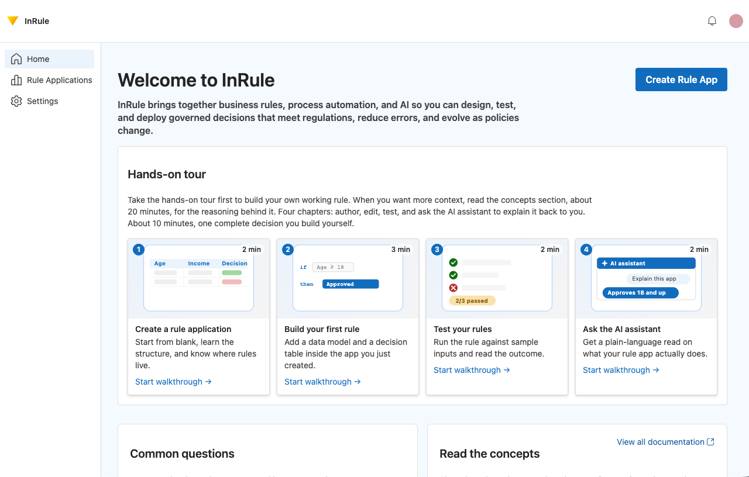Start walkthrough for Test your rules
The height and width of the screenshot is (477, 749).
coord(472,370)
